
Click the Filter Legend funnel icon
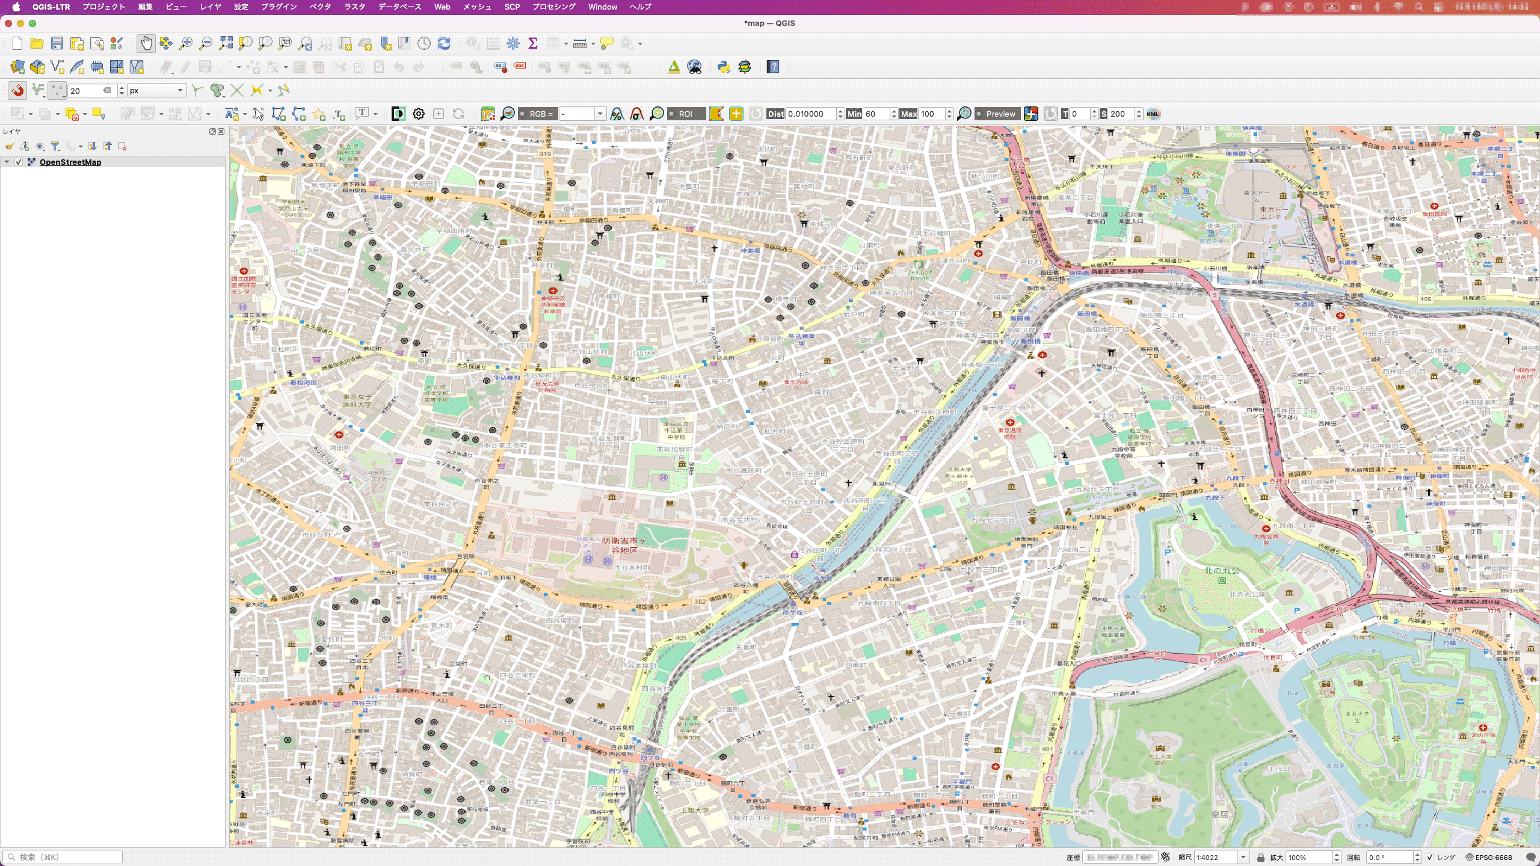pyautogui.click(x=55, y=146)
